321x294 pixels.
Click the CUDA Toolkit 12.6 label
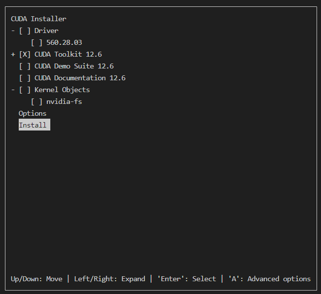68,55
